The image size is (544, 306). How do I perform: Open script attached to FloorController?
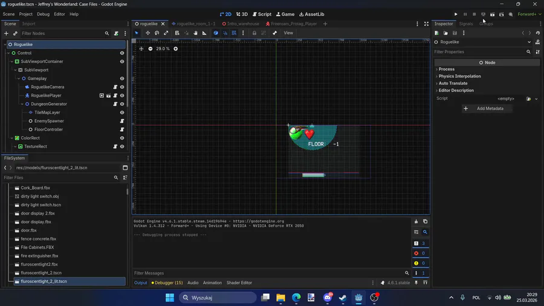click(x=122, y=129)
